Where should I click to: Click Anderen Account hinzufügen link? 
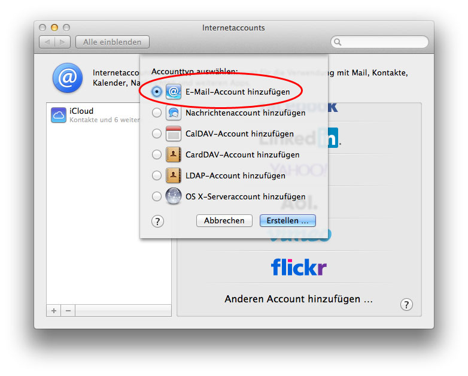(x=299, y=299)
